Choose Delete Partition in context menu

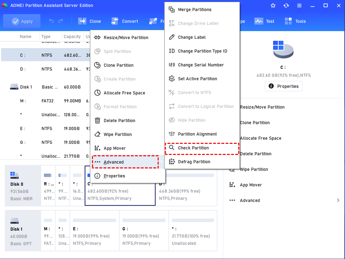(128, 121)
